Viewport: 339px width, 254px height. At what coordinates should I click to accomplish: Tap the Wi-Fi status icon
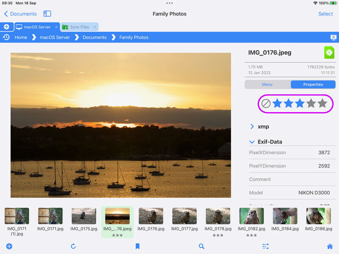[x=315, y=3]
